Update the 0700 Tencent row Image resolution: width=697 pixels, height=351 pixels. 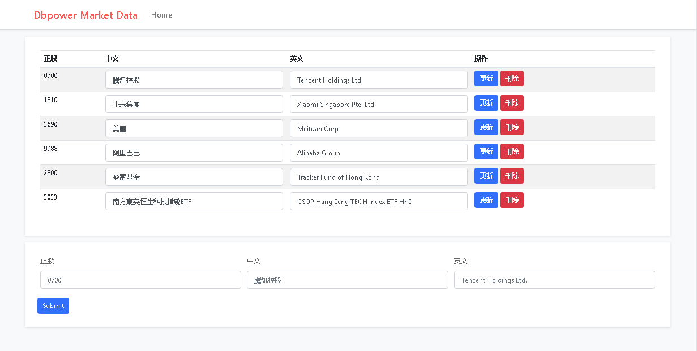486,79
